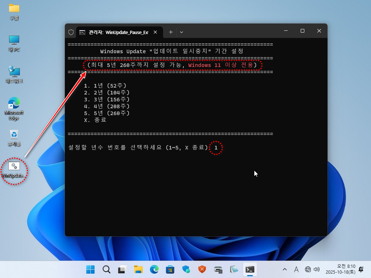Maximize the terminal window

coord(303,31)
